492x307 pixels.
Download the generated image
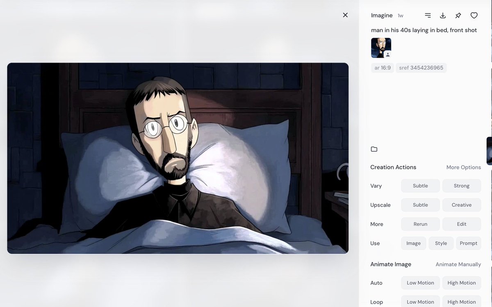point(443,15)
